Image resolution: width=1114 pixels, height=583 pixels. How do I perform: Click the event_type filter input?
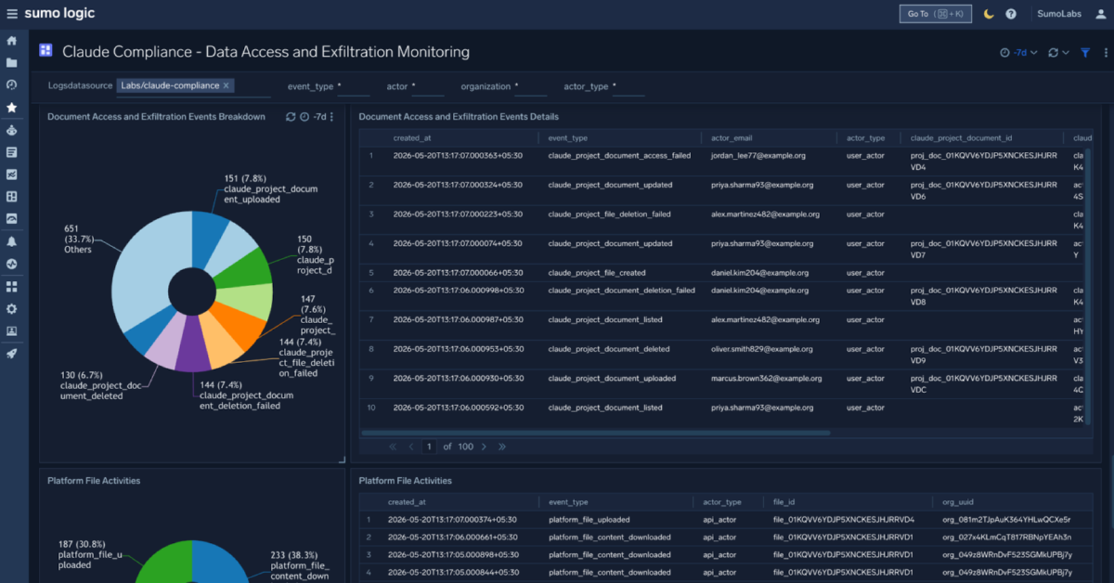tap(353, 86)
